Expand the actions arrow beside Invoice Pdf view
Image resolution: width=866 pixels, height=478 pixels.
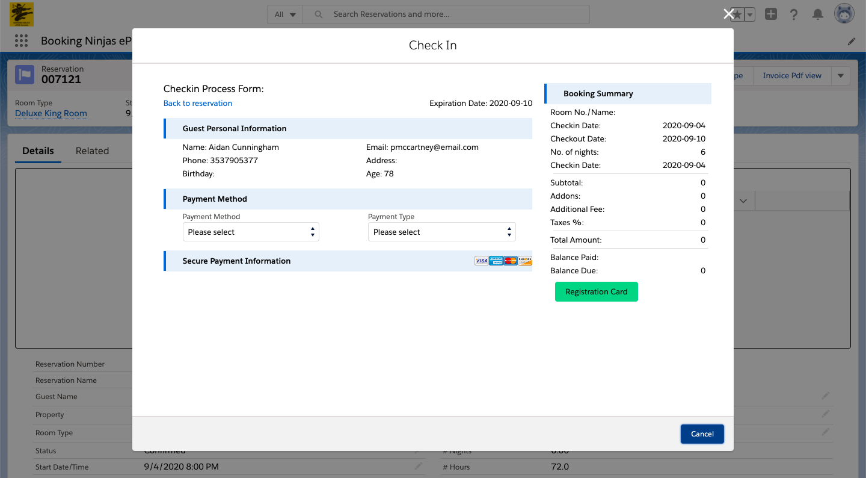click(840, 76)
